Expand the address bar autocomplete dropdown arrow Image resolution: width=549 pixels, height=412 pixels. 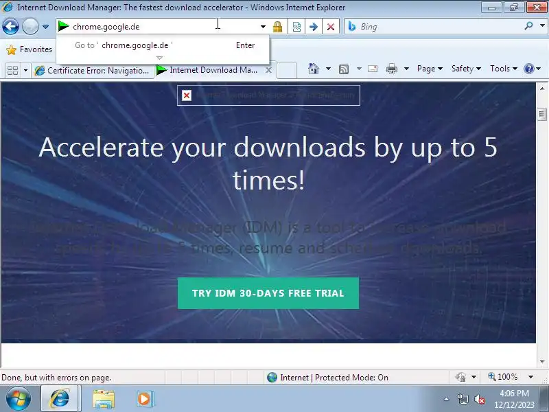pos(263,27)
